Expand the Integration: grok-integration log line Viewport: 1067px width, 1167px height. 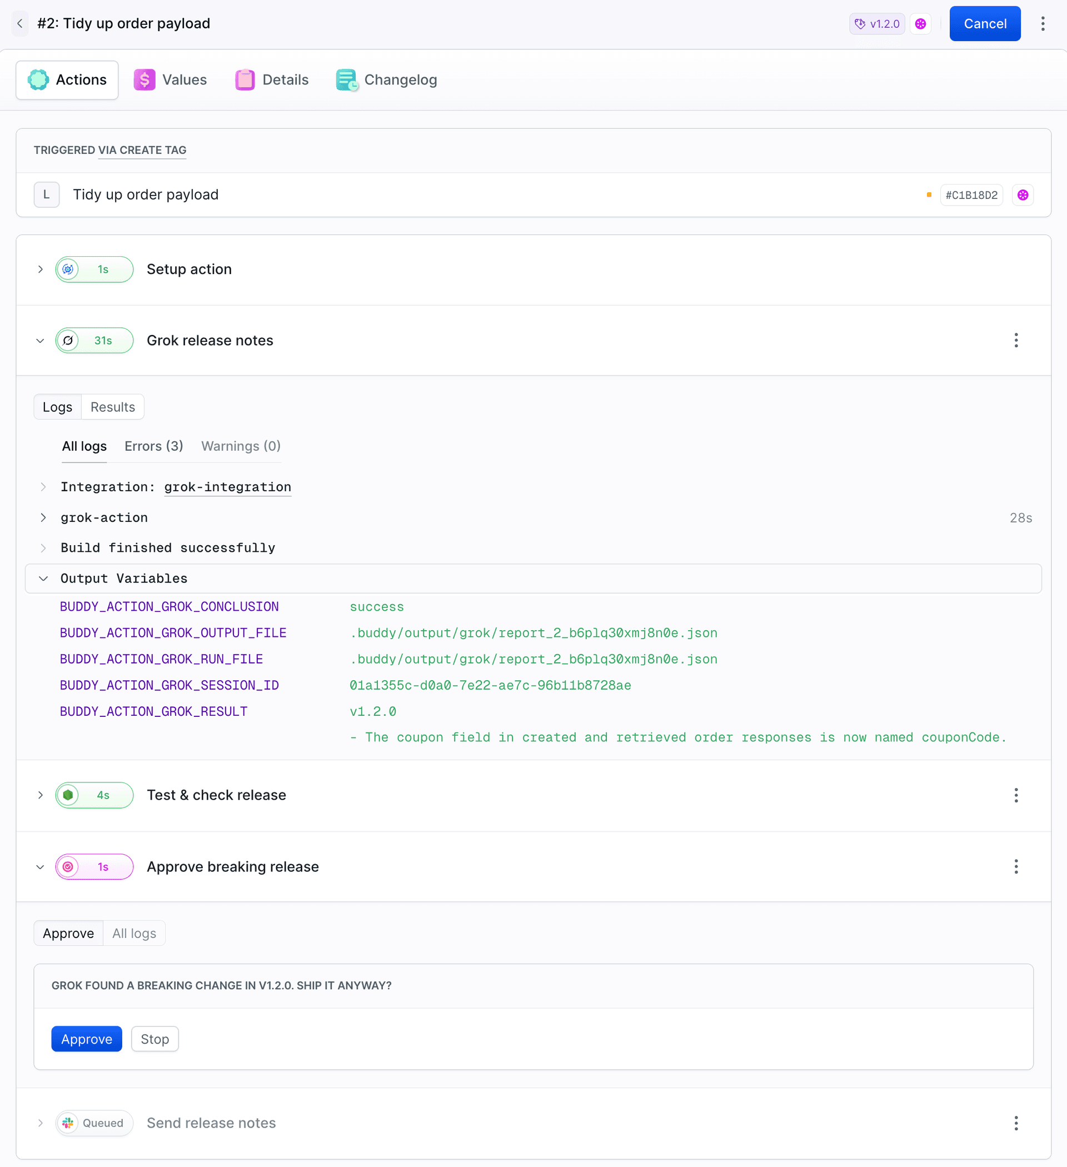point(43,487)
